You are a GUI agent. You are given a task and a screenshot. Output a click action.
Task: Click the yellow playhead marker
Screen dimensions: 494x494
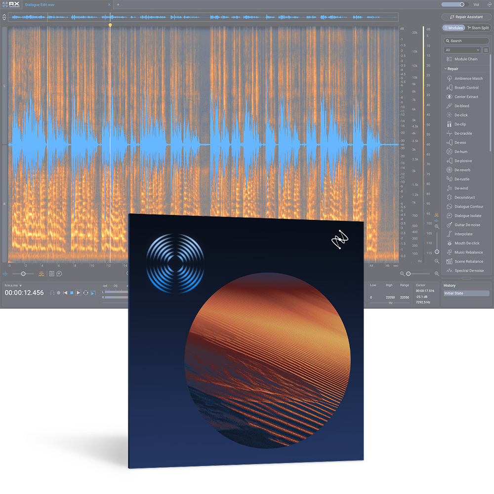click(110, 25)
